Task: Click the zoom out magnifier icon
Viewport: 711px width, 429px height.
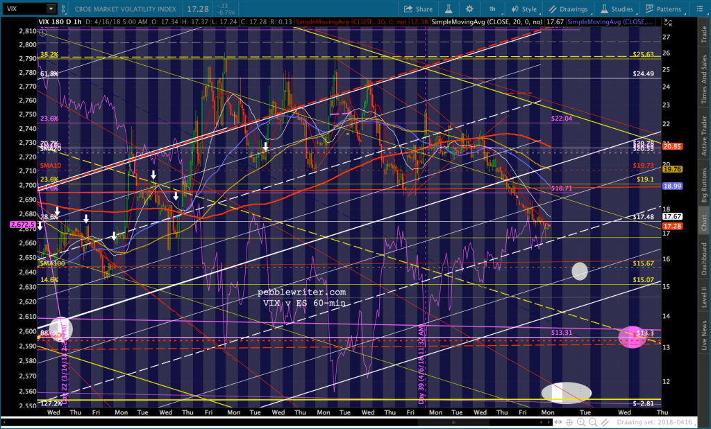Action: [x=593, y=422]
